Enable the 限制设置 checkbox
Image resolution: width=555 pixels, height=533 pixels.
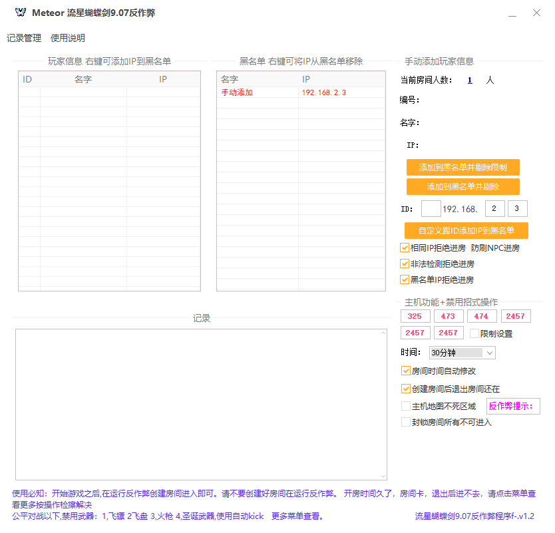474,333
